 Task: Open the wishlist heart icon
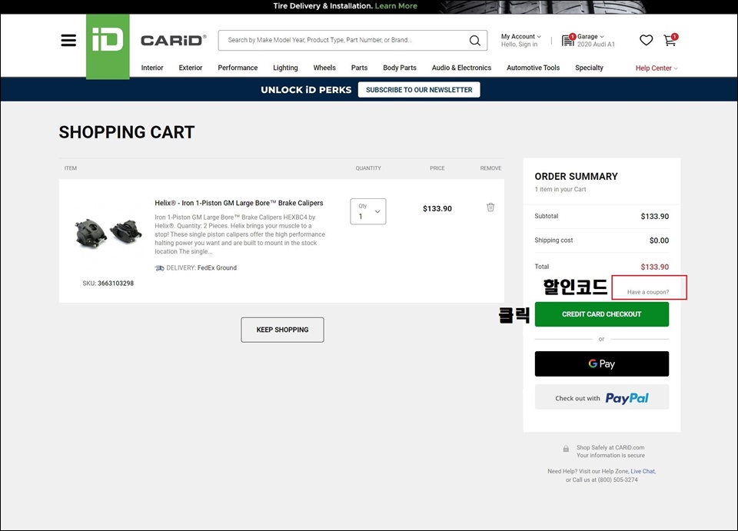point(647,41)
